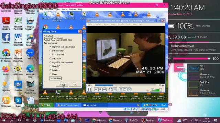Viewport: 220px width, 123px height.
Task: Toggle VLC loop mode
Action: pyautogui.click(x=125, y=89)
